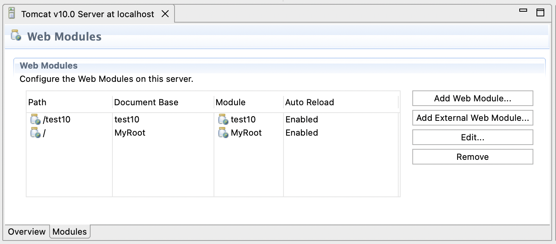Select the /test10 path row
The width and height of the screenshot is (556, 244).
click(213, 119)
